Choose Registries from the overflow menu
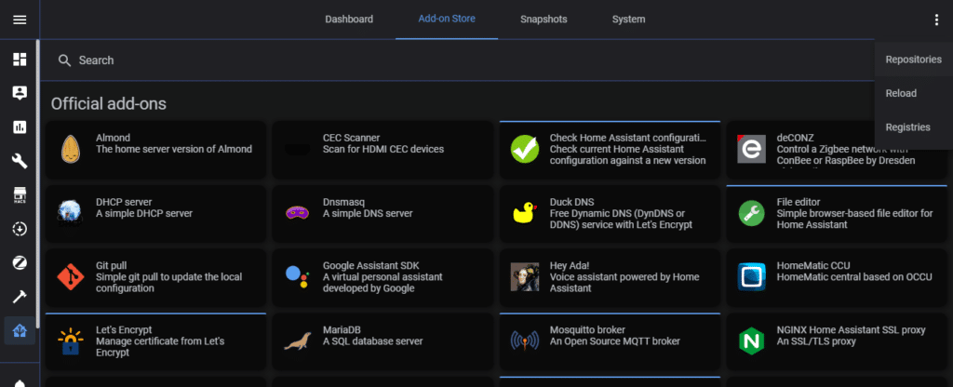Viewport: 953px width, 387px height. click(x=914, y=127)
